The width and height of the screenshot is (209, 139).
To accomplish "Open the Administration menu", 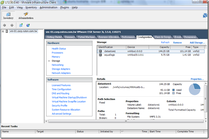I will (49, 7).
